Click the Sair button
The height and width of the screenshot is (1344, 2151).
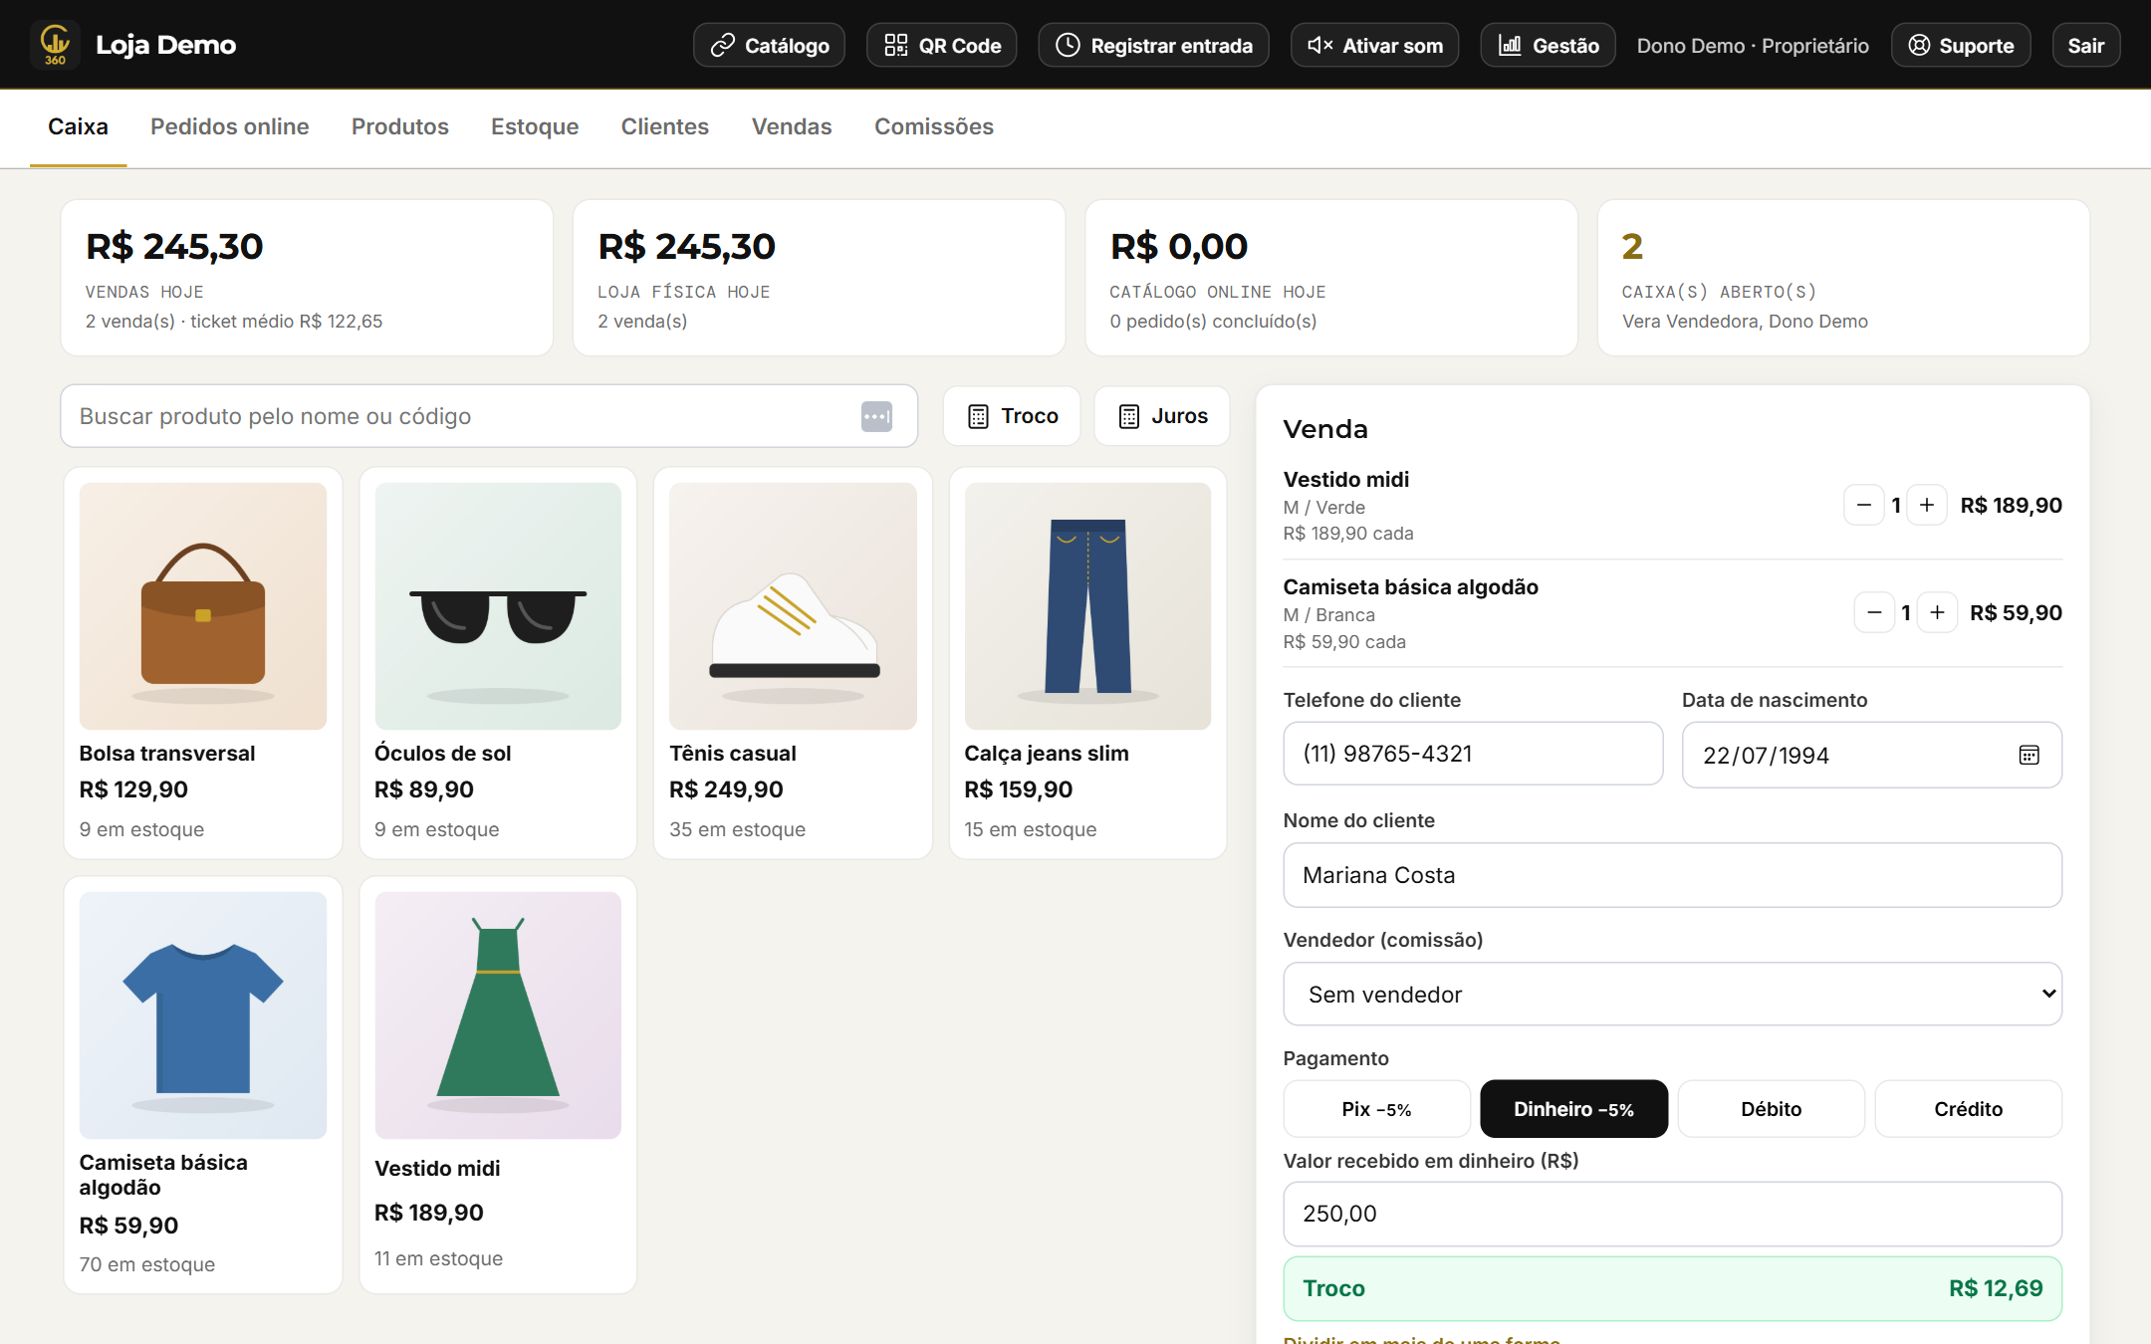(2085, 46)
